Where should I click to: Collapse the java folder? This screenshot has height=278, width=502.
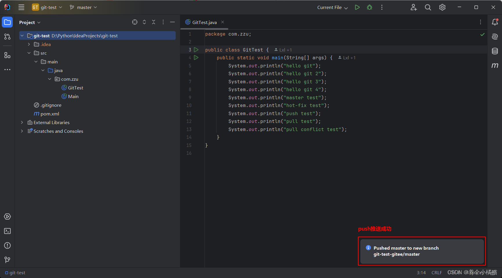(43, 70)
